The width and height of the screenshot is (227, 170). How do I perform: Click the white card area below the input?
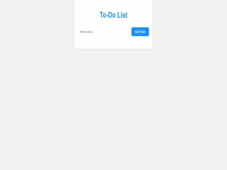113,42
